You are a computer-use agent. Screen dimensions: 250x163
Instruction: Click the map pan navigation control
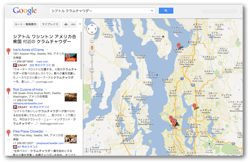[92, 29]
